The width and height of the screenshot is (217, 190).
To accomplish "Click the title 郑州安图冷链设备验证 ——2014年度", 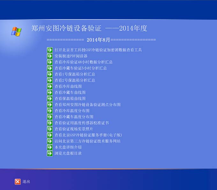I will click(x=89, y=28).
